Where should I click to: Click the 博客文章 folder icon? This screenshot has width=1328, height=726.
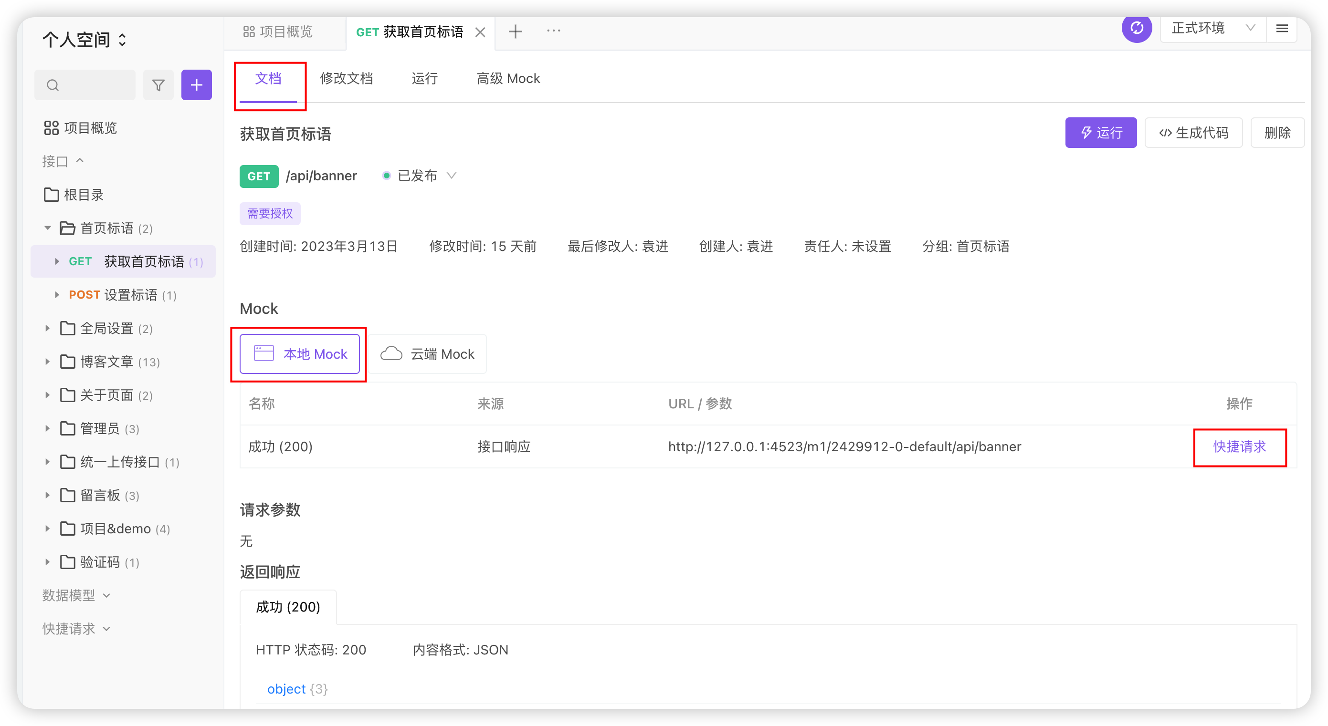67,362
